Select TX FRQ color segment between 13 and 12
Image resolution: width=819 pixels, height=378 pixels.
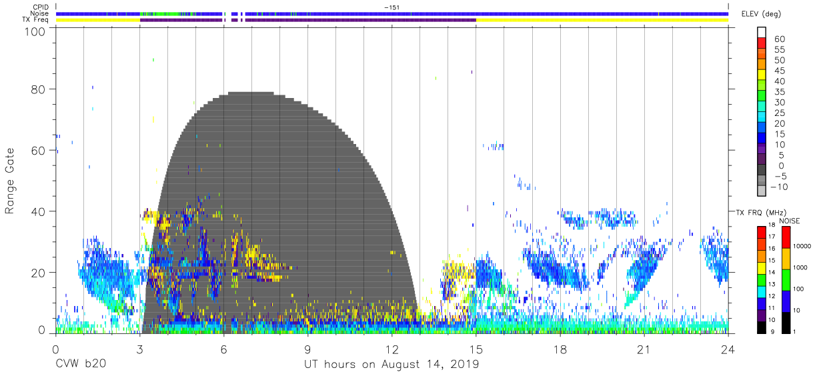pyautogui.click(x=761, y=291)
